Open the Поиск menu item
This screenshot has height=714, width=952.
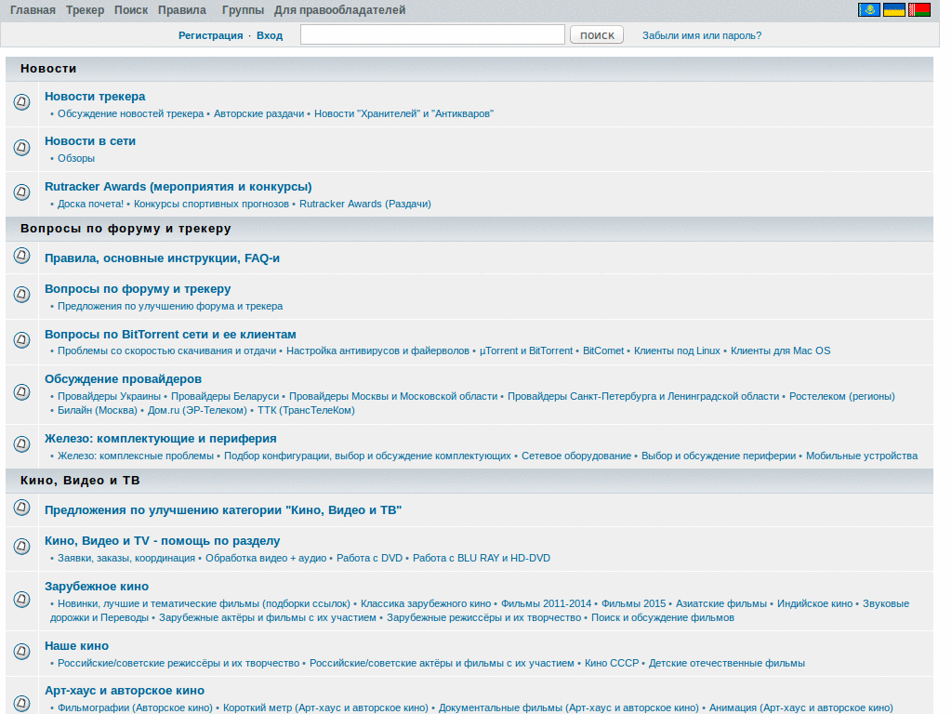coord(131,10)
